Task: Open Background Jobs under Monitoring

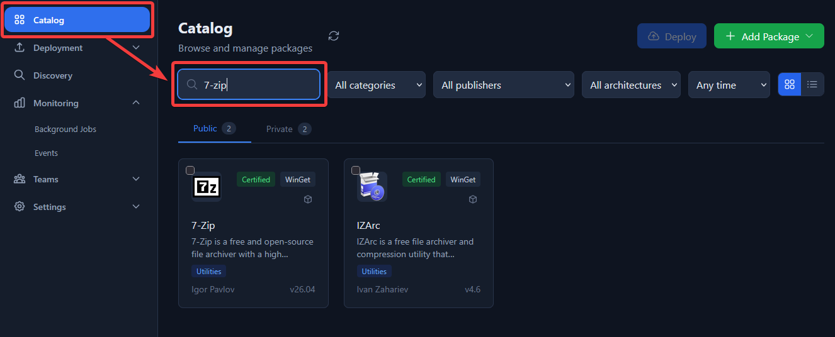Action: (x=65, y=129)
